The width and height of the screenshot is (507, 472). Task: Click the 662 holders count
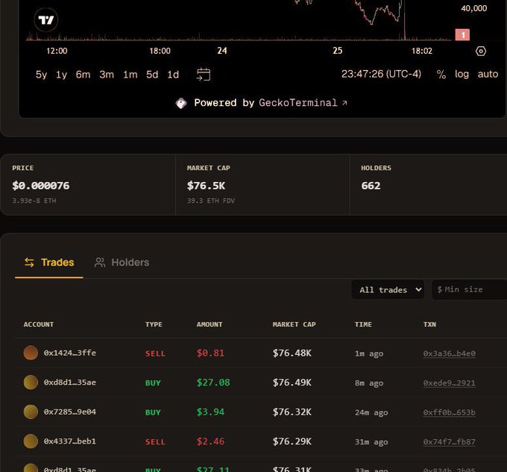(371, 186)
